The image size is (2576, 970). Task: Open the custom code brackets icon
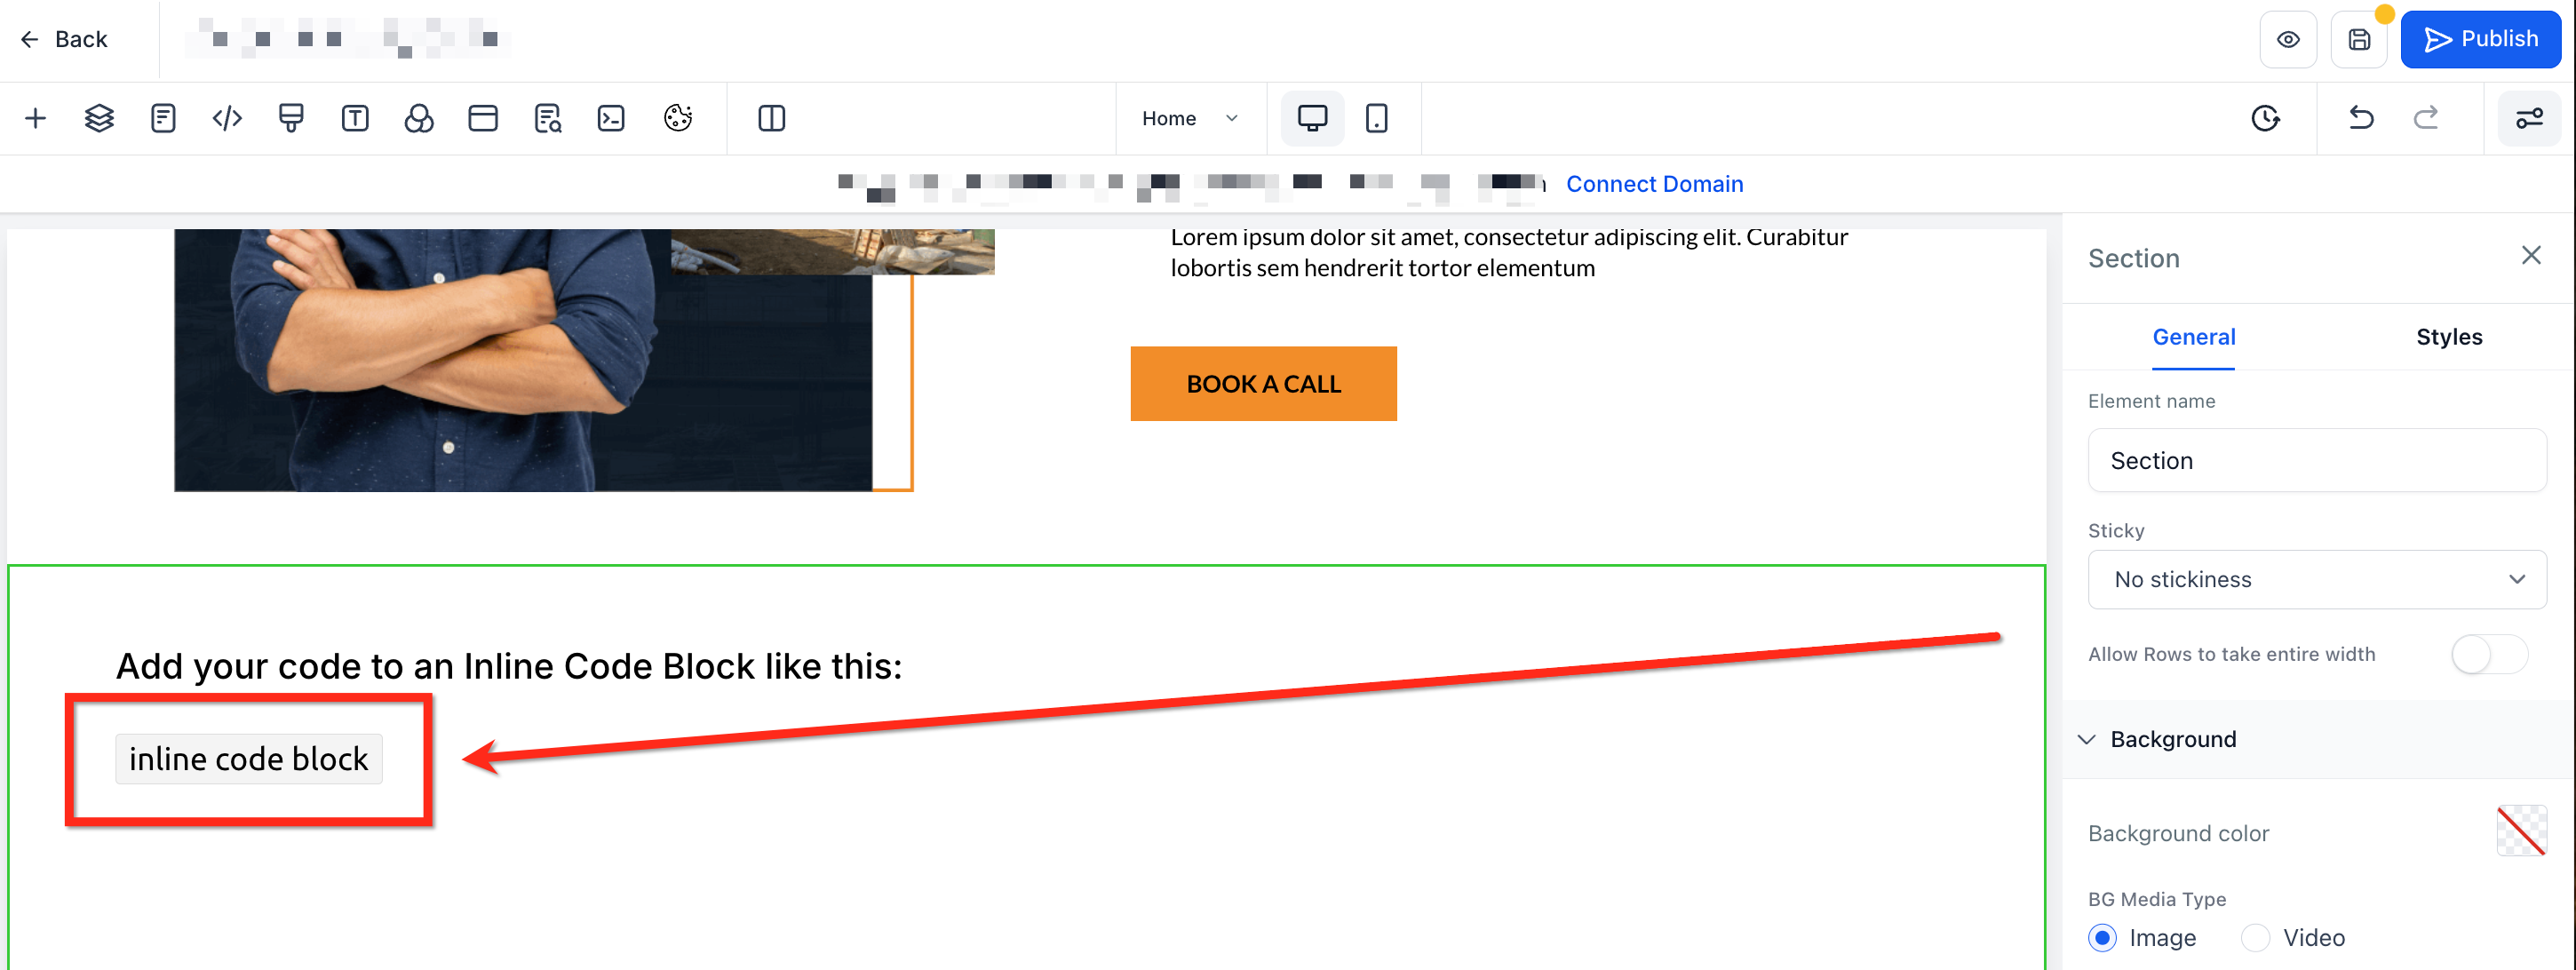[x=227, y=118]
